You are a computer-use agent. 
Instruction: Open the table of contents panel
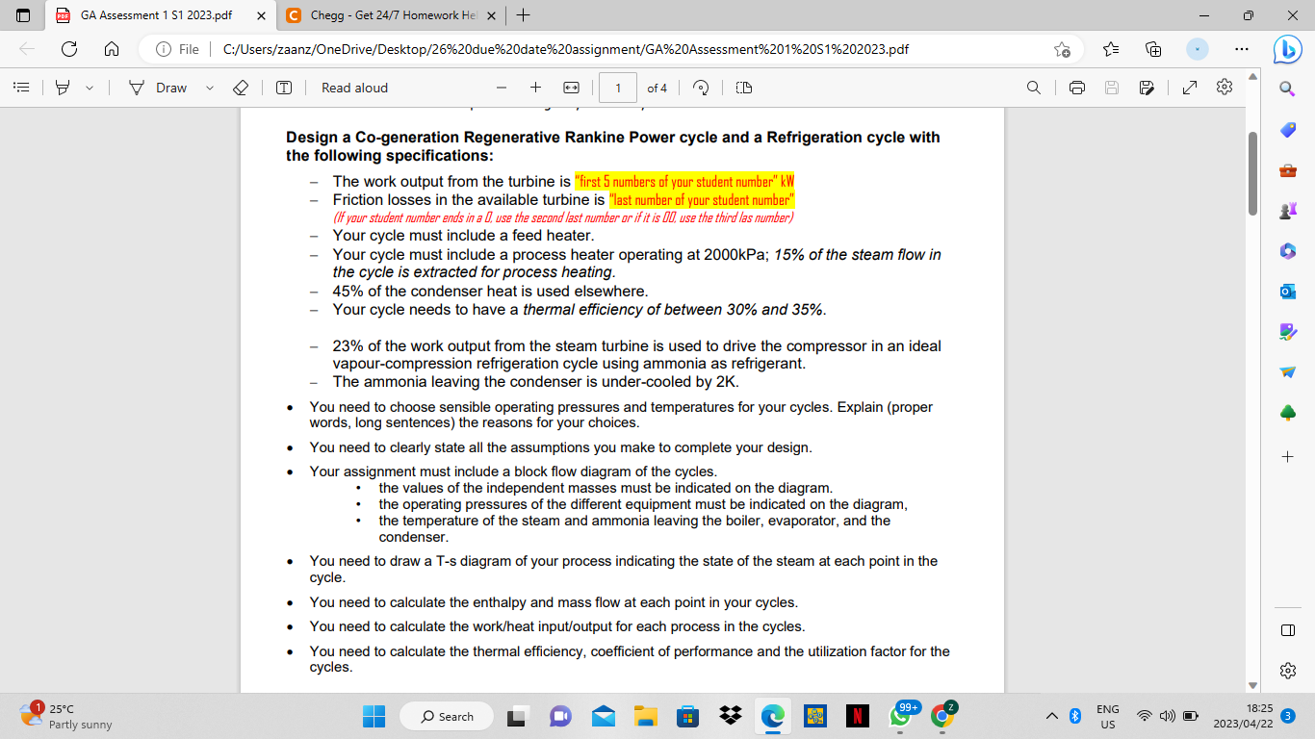22,88
